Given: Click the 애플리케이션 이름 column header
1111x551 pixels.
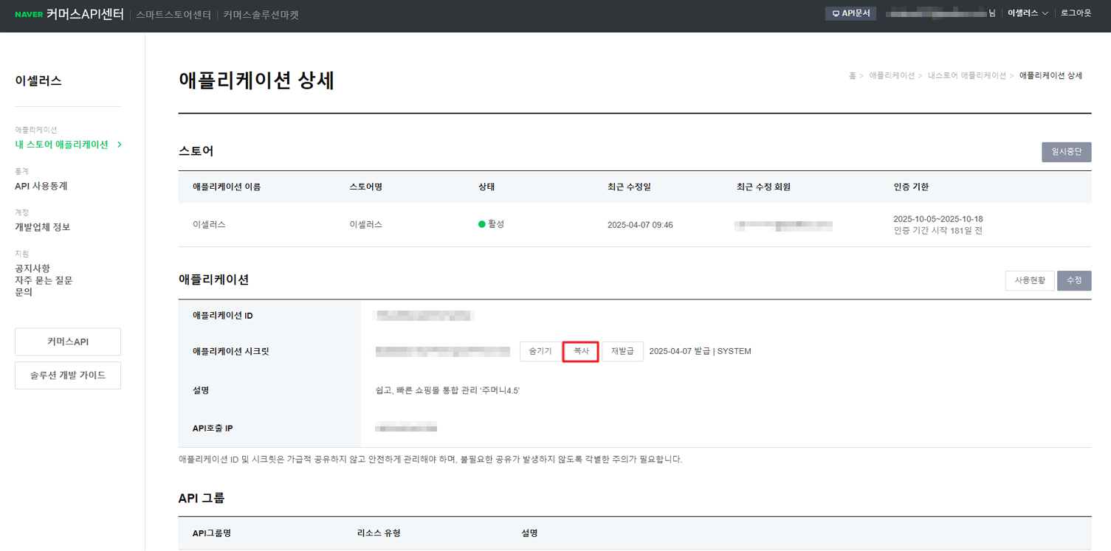Looking at the screenshot, I should [x=227, y=187].
